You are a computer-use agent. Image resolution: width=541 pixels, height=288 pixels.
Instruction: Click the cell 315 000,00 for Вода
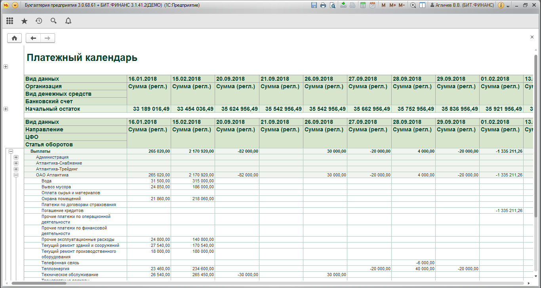click(193, 181)
